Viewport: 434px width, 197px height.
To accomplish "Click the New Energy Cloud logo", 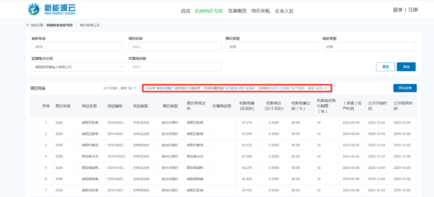I will [x=51, y=10].
